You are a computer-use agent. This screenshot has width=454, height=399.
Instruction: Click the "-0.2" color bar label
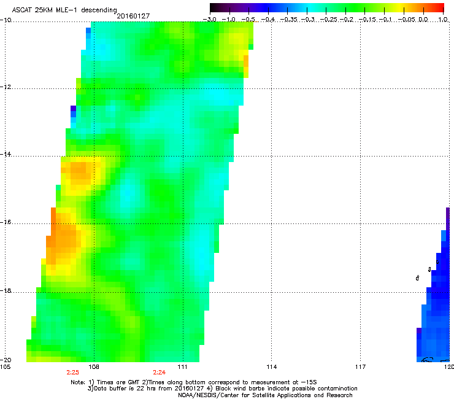point(347,20)
